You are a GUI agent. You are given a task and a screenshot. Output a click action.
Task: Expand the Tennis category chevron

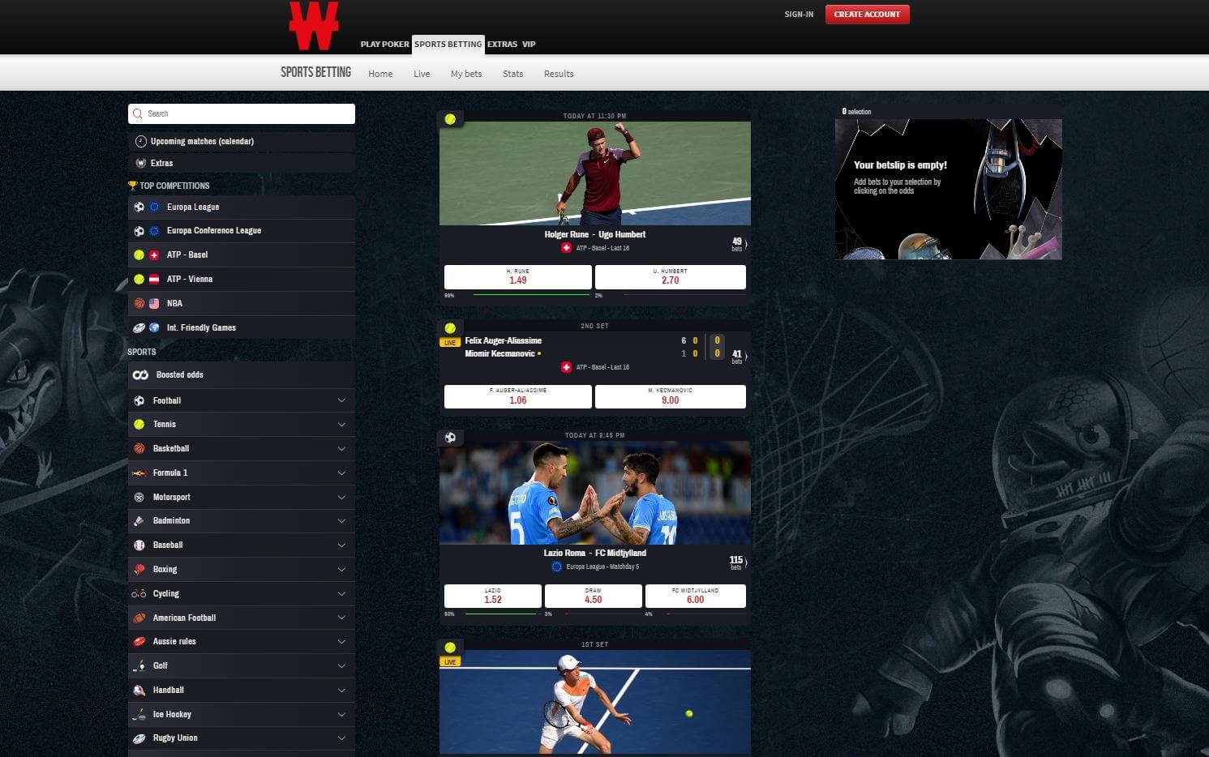click(341, 424)
